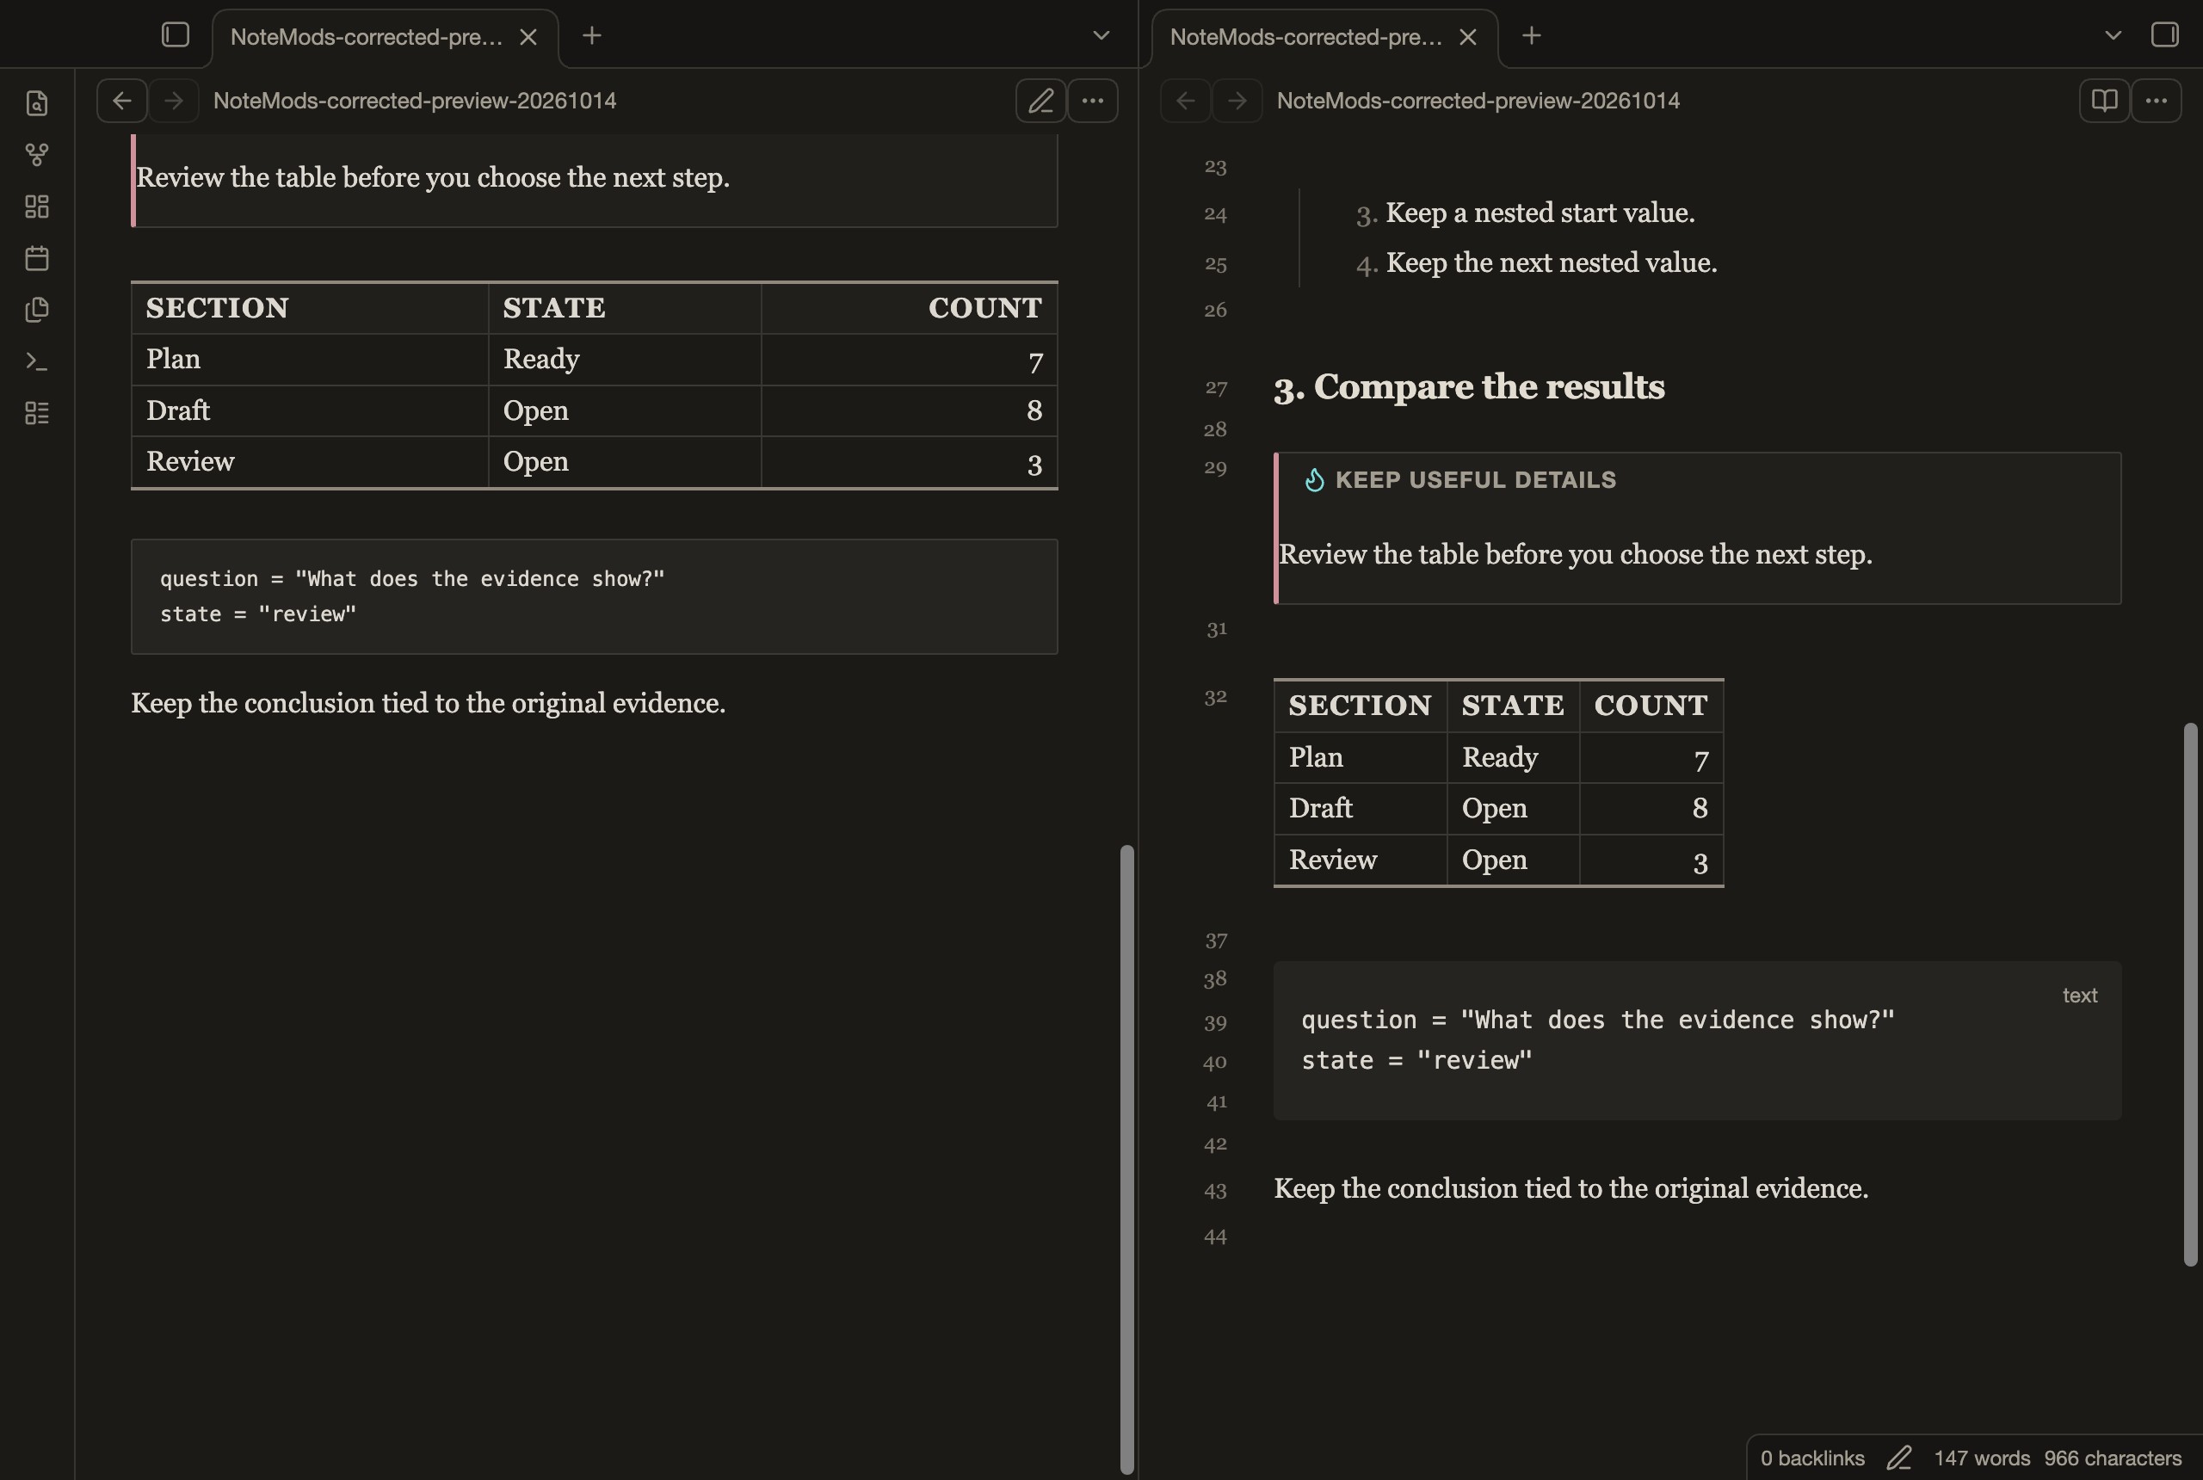Viewport: 2203px width, 1480px height.
Task: Expand left tab group list chevron
Action: [x=1101, y=36]
